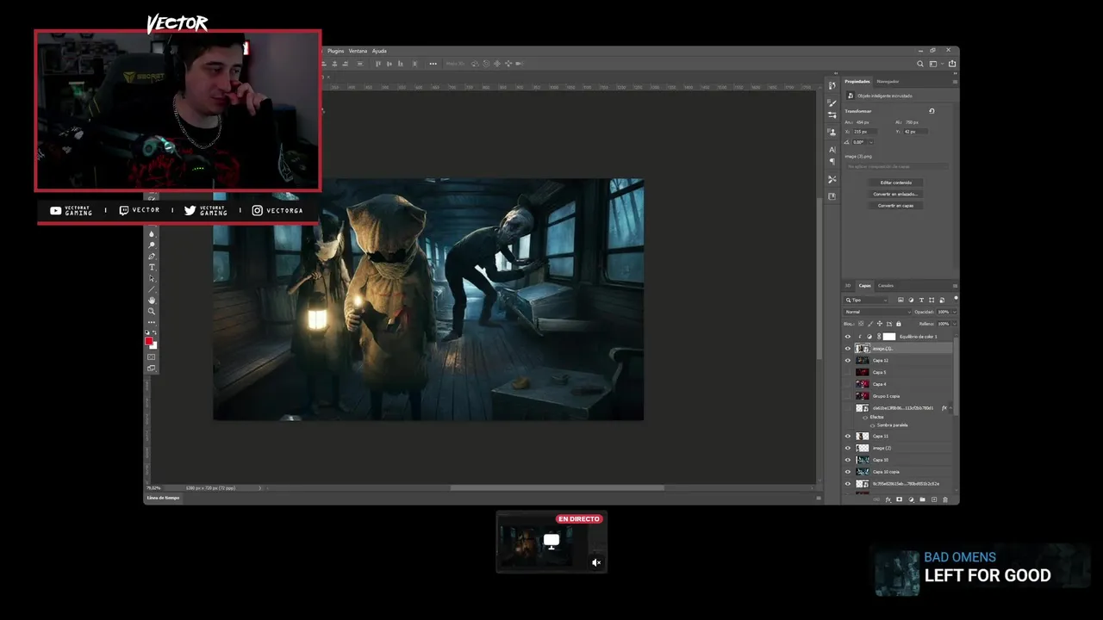The height and width of the screenshot is (620, 1103).
Task: Add layer mask icon
Action: (899, 499)
